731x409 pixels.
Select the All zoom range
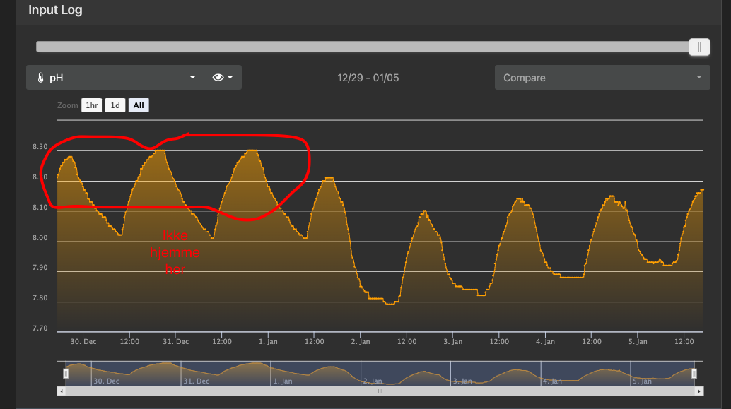click(x=139, y=106)
